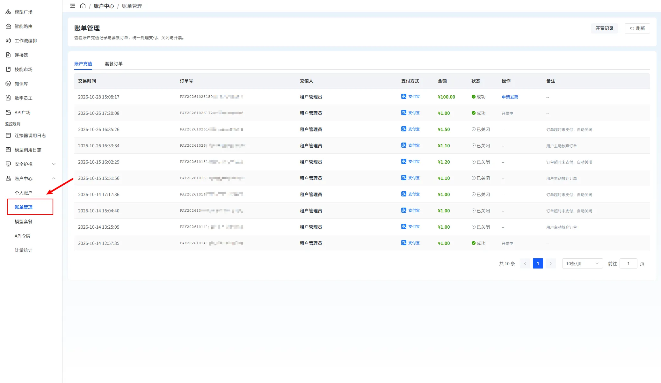The image size is (661, 383).
Task: Click the 安全护栏 shield icon
Action: point(8,164)
